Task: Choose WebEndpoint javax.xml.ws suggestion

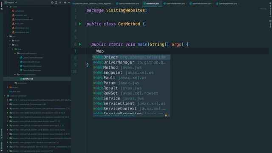Action: pyautogui.click(x=131, y=73)
